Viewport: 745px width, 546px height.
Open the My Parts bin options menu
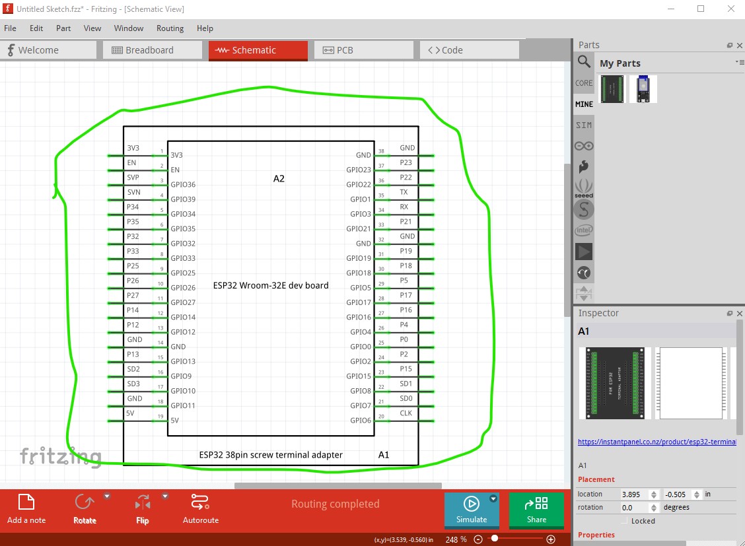point(740,62)
